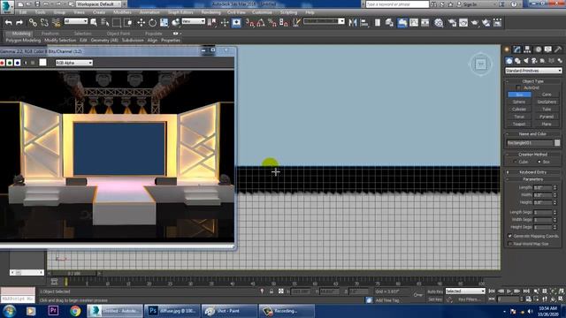Click the Cylinder primitive button

click(x=519, y=110)
